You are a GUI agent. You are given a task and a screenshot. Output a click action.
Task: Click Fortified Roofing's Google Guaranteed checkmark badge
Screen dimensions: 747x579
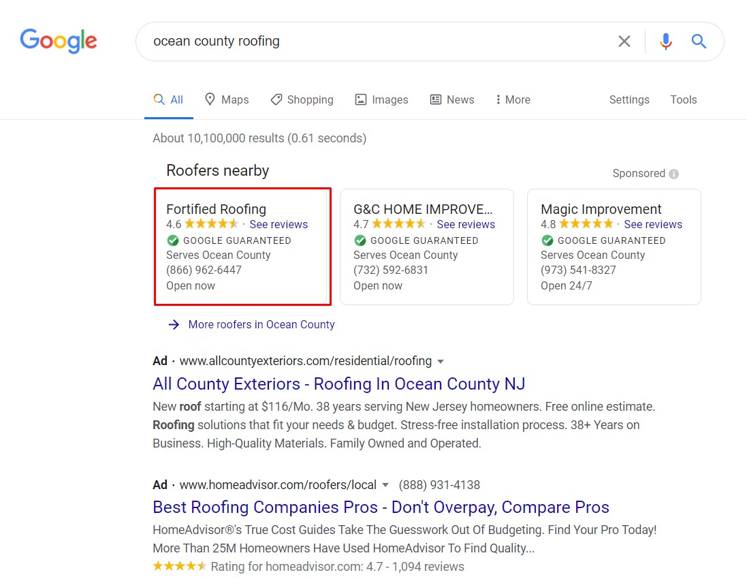tap(173, 240)
